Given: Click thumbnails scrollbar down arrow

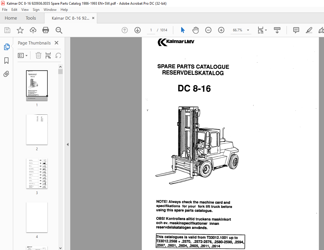Looking at the screenshot, I should pyautogui.click(x=60, y=248).
